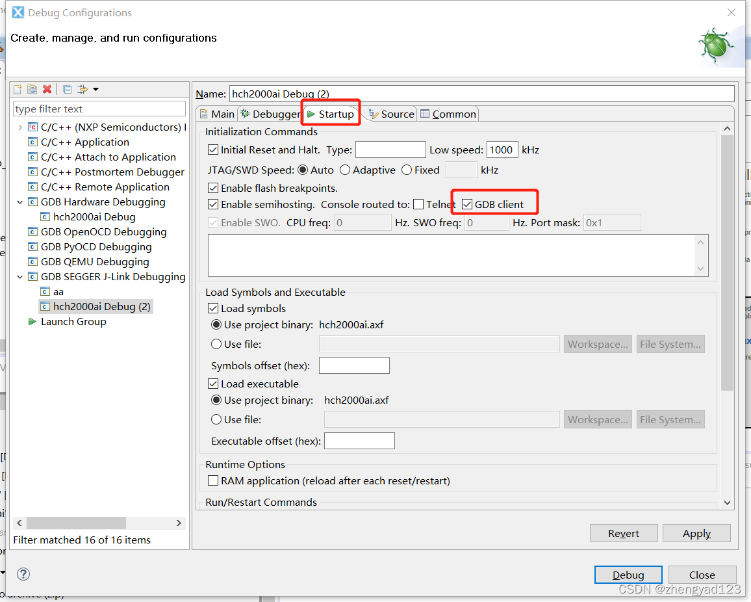The image size is (751, 602).
Task: Click the Debug button
Action: click(628, 575)
